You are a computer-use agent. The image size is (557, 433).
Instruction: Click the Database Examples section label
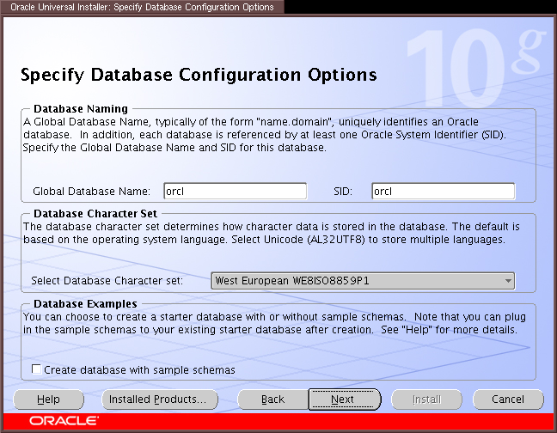tap(84, 303)
